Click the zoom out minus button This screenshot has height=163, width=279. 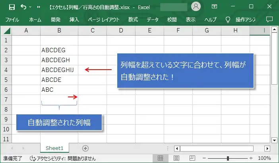tap(204, 158)
